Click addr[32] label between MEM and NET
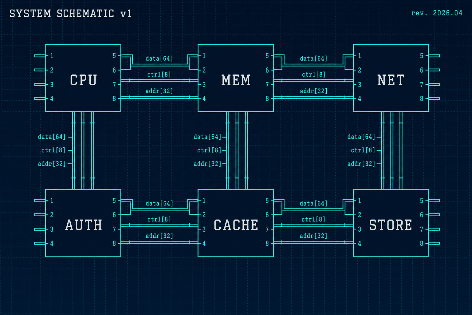 (313, 91)
